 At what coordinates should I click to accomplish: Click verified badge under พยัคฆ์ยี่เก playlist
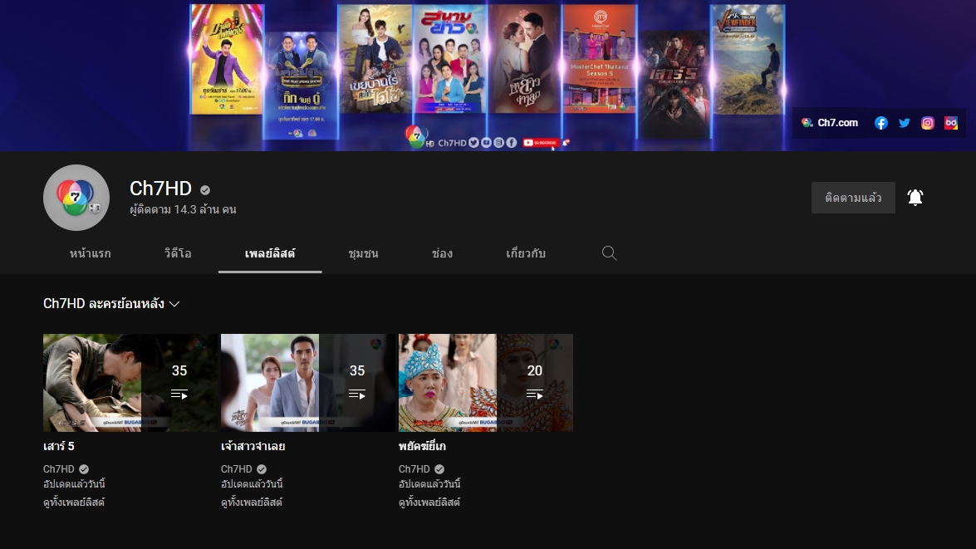439,468
